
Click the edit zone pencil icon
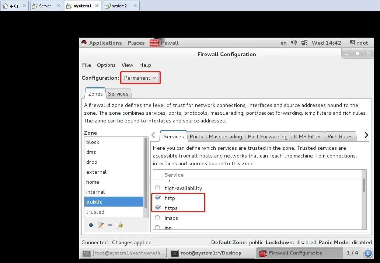(101, 225)
